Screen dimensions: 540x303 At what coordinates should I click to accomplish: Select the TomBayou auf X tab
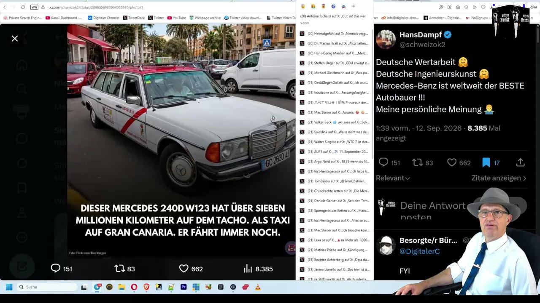click(334, 181)
